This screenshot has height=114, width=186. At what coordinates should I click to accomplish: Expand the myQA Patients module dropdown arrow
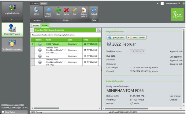[12, 19]
